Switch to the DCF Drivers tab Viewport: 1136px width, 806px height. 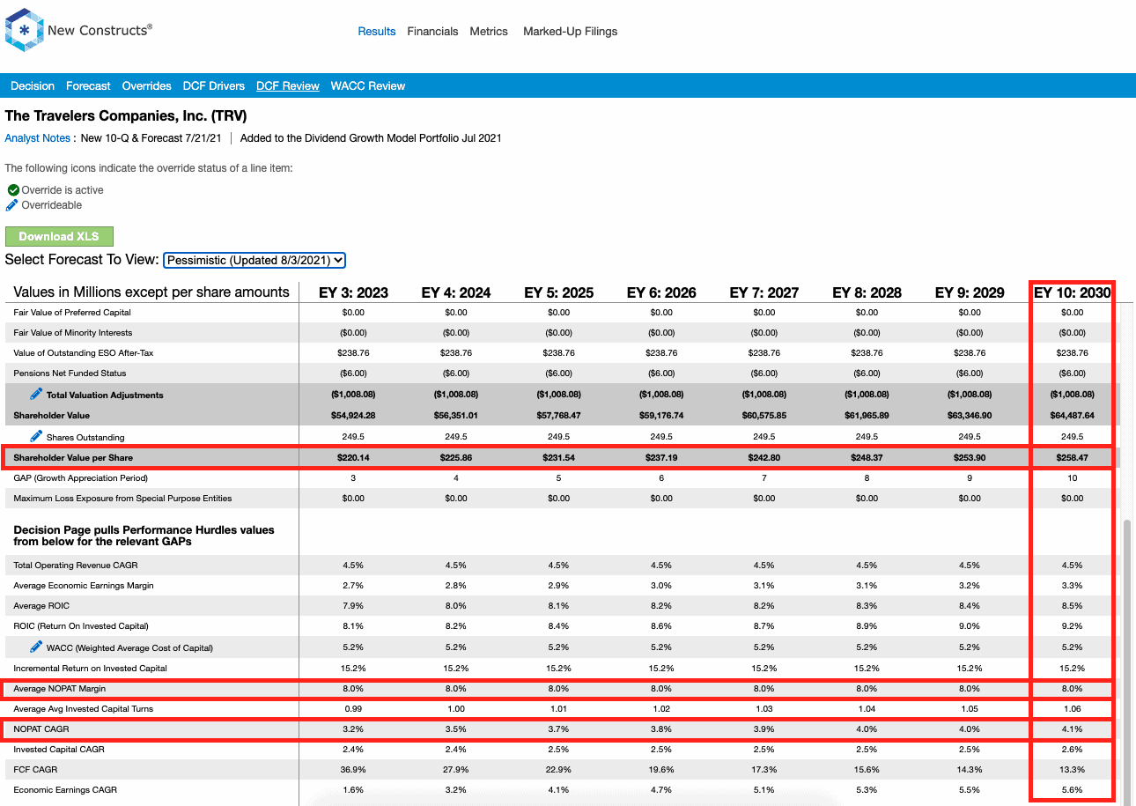(214, 85)
